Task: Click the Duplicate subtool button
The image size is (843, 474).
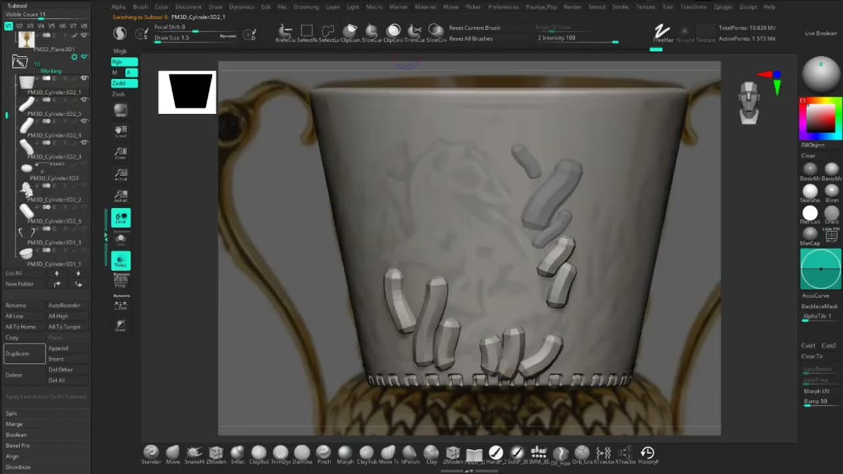Action: tap(24, 354)
